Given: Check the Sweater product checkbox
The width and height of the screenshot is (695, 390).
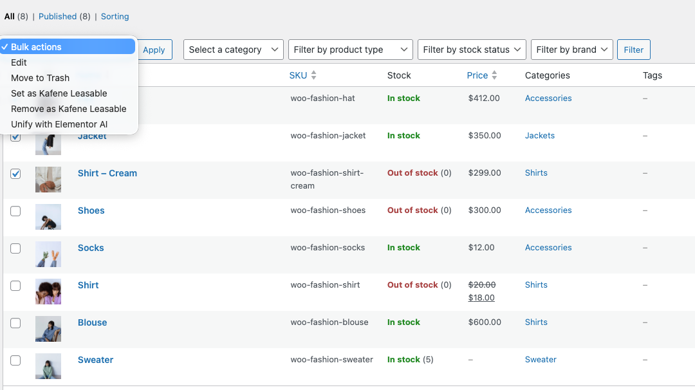Looking at the screenshot, I should (15, 360).
